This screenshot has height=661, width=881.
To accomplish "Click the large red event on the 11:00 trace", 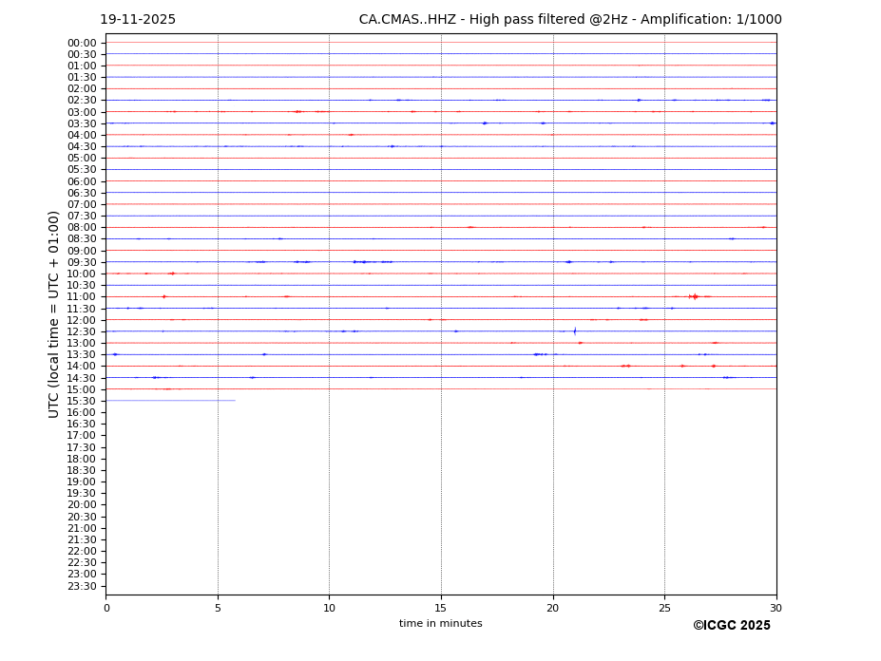I will 694,296.
